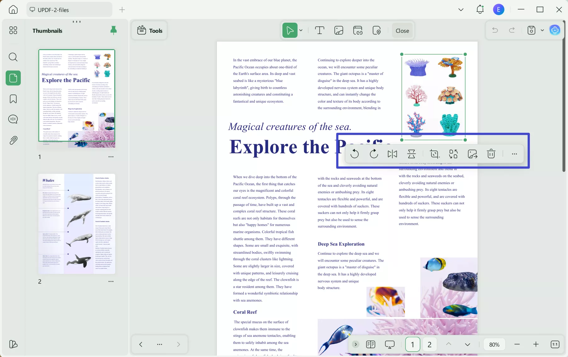Rotate the selected image counterclockwise
The height and width of the screenshot is (357, 568).
[355, 154]
